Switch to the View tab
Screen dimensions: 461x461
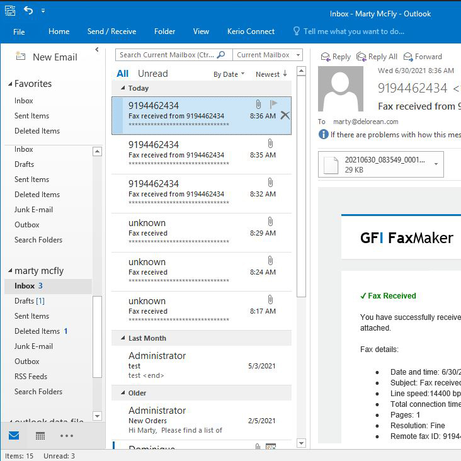tap(201, 31)
